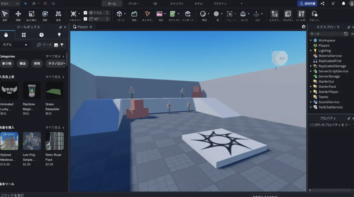Switch to the アバター ribbon tab
The image size is (354, 197).
click(x=134, y=3)
